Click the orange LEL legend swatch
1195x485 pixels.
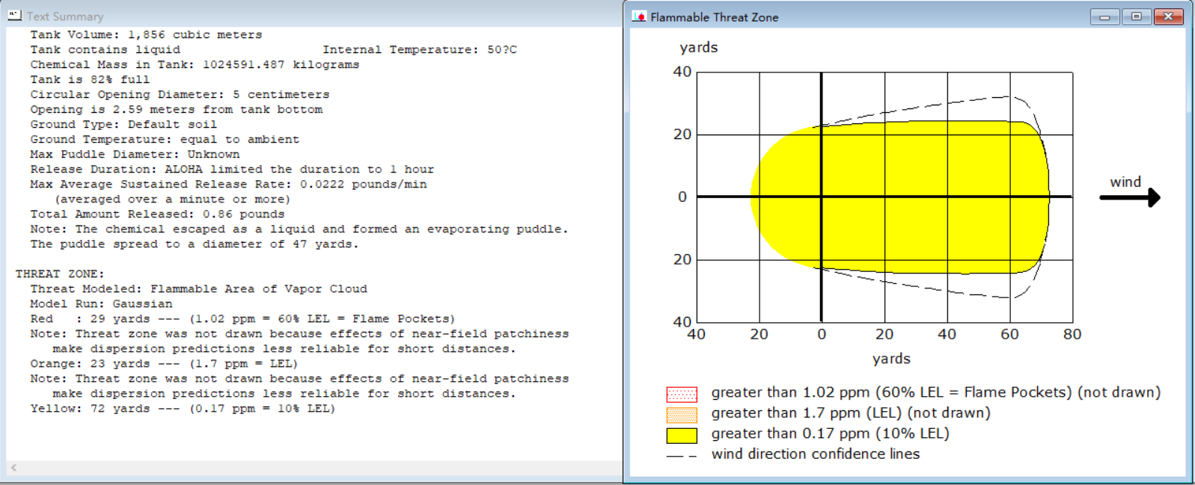[x=682, y=415]
